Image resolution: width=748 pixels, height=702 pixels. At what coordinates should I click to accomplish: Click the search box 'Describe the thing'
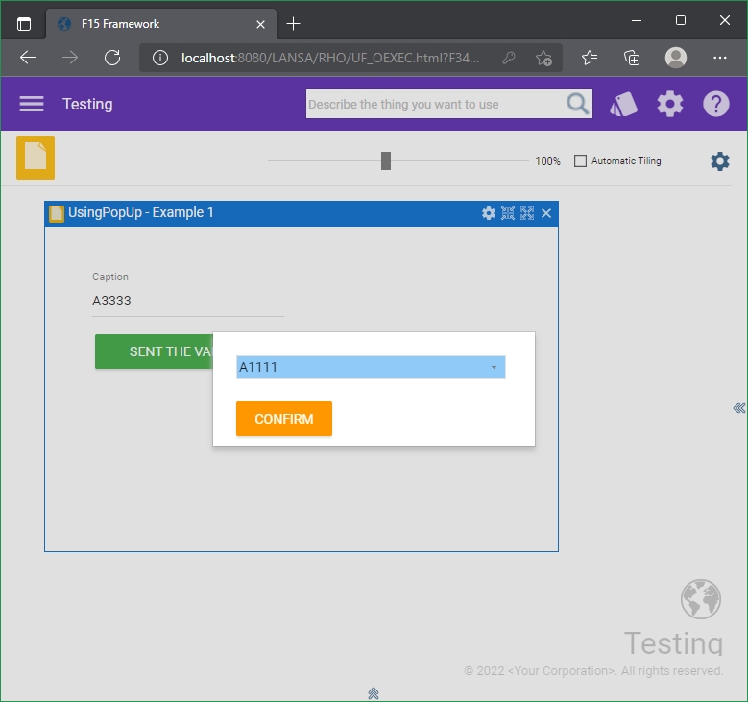click(434, 104)
